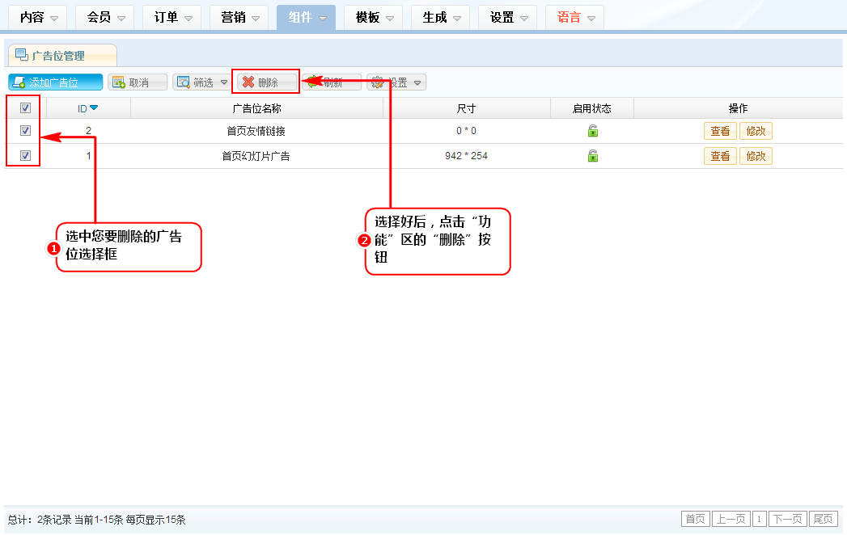Click the 首页幻灯片广告 ad name

[256, 156]
